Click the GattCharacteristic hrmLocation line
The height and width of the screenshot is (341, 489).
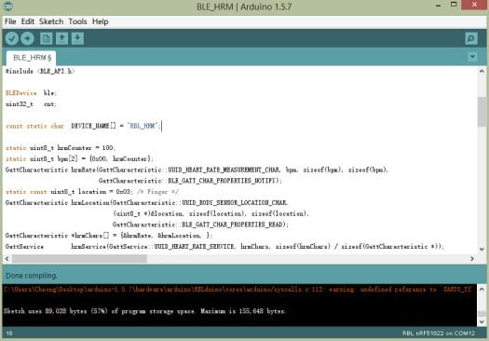click(x=146, y=203)
